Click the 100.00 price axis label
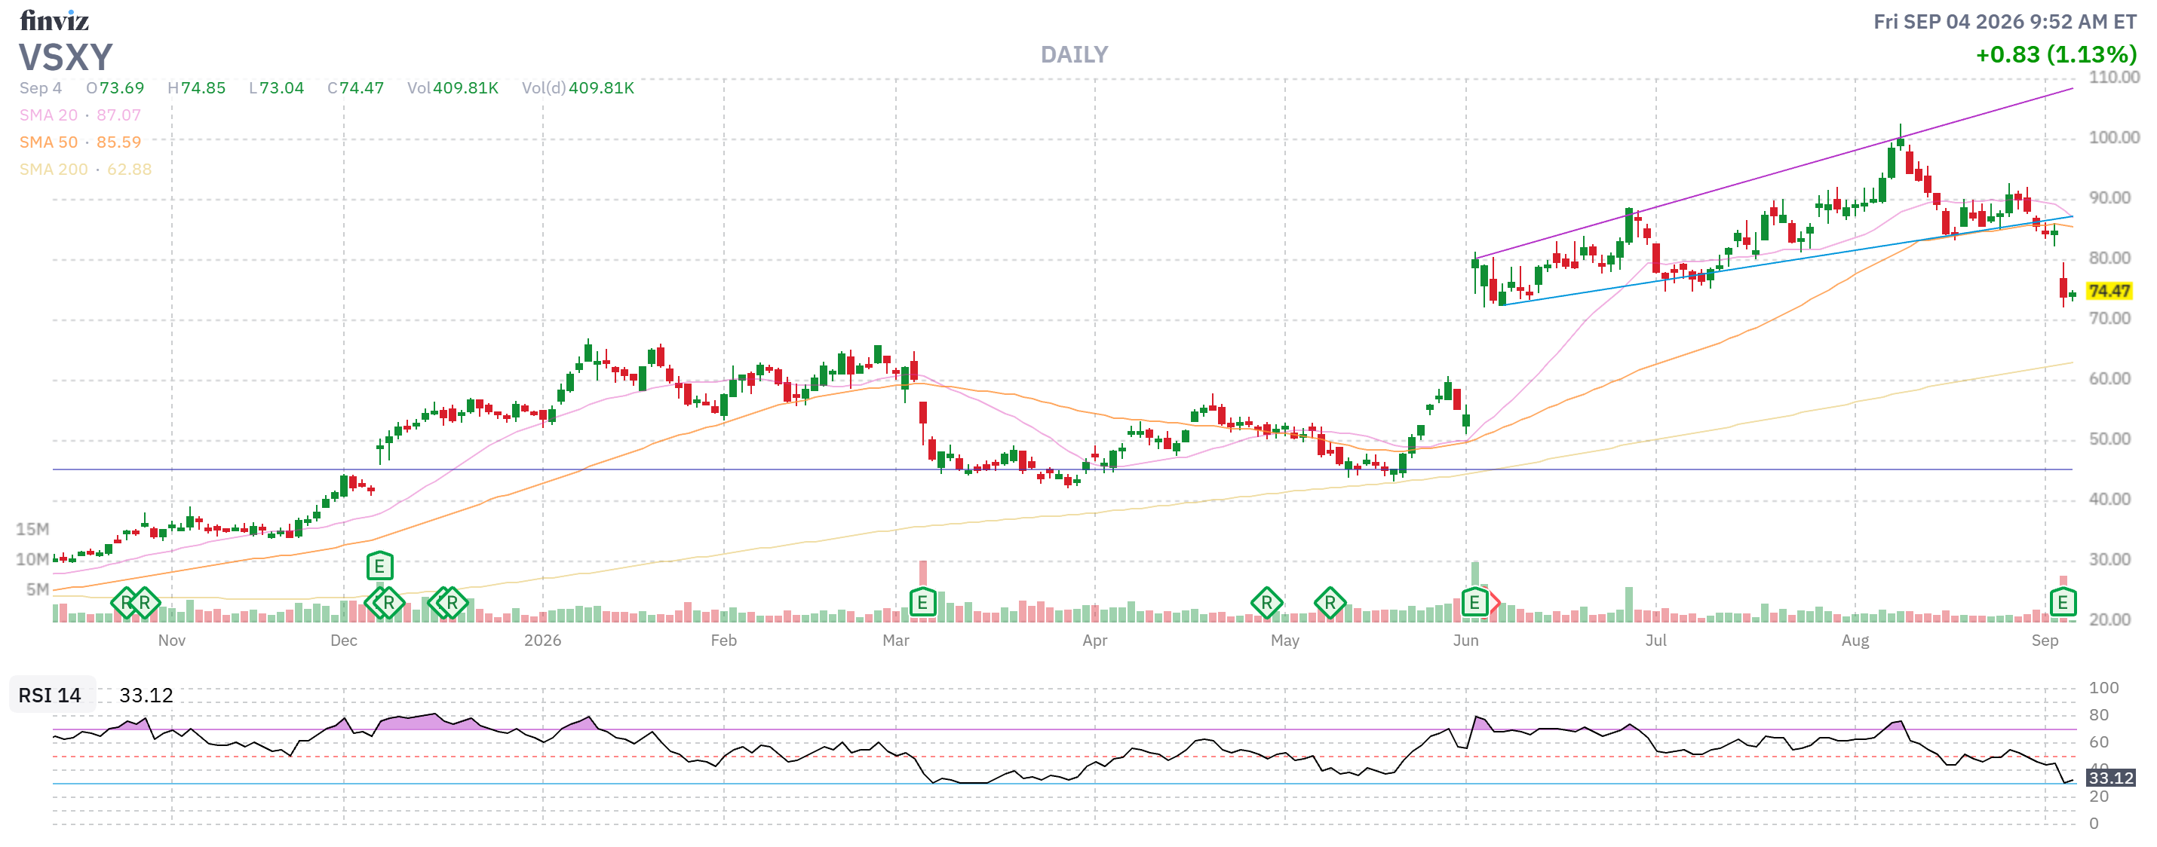2157x847 pixels. tap(2113, 137)
